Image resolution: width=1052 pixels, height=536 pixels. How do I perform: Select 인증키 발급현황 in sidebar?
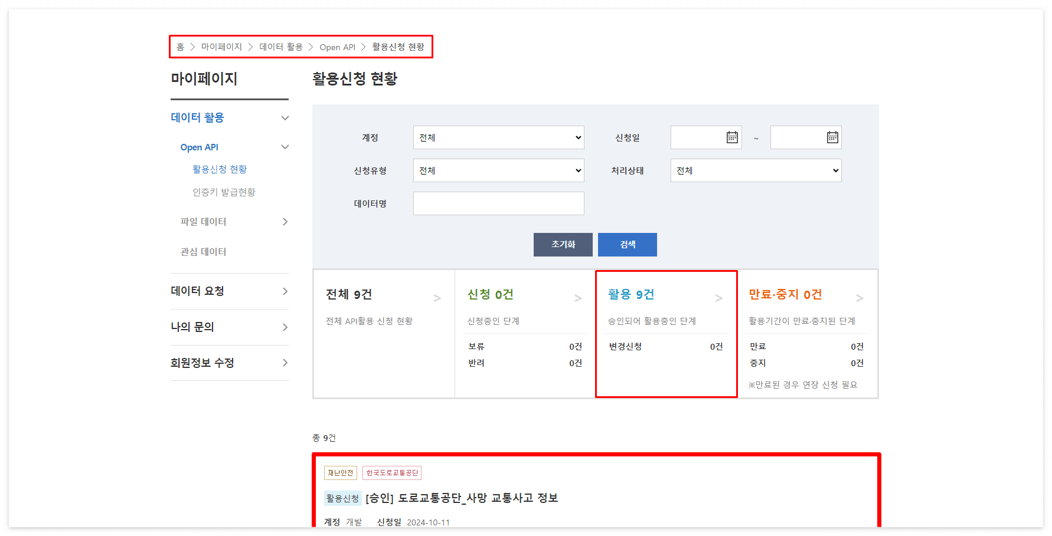[224, 192]
